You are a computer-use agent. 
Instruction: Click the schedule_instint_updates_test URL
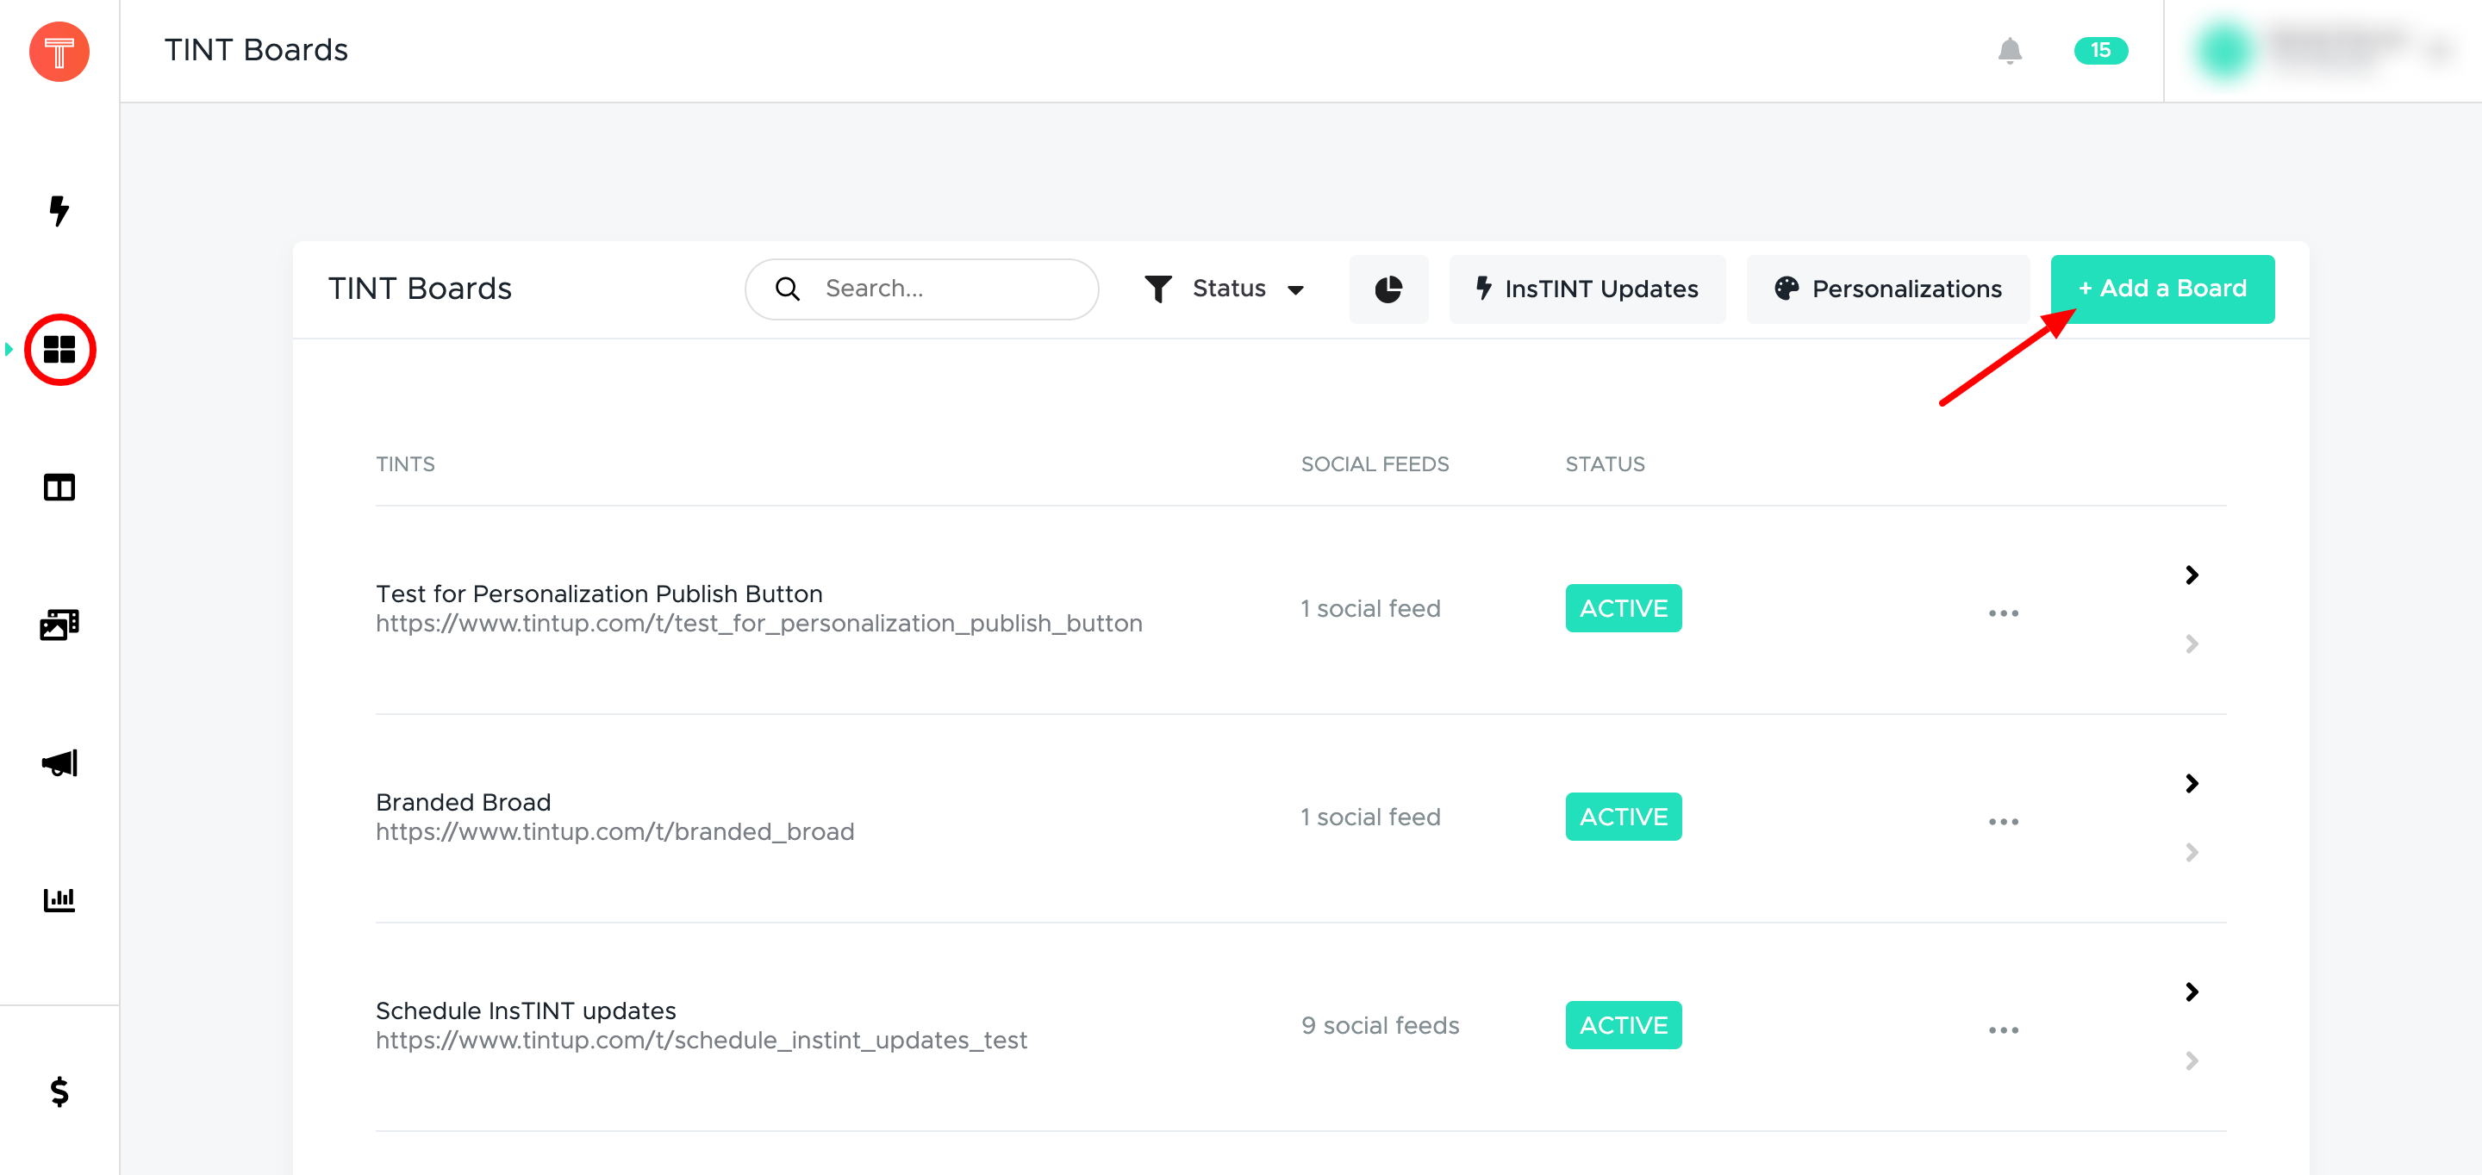[x=702, y=1040]
